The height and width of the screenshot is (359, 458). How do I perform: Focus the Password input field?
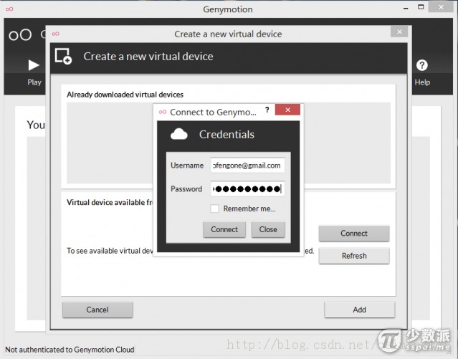248,189
